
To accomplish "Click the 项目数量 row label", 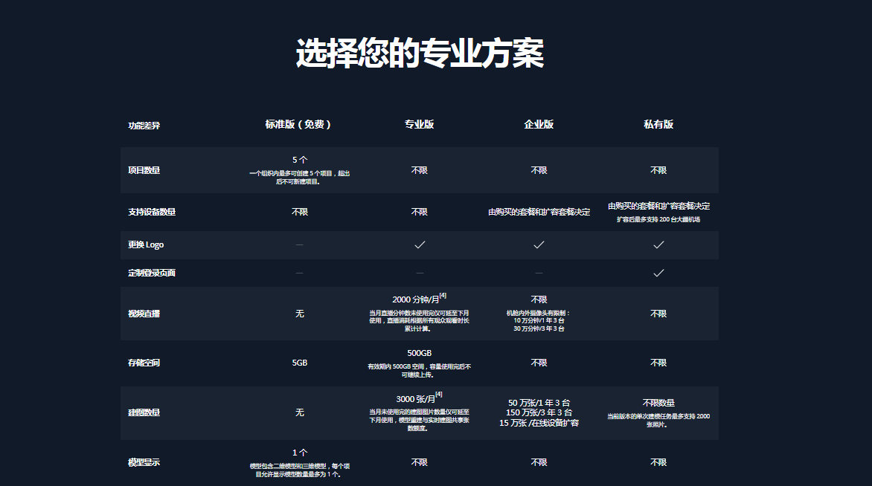I will [x=144, y=170].
